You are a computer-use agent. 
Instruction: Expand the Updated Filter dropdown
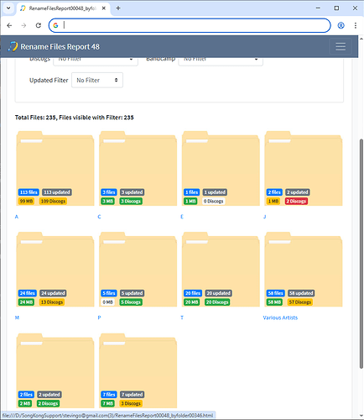coord(97,80)
